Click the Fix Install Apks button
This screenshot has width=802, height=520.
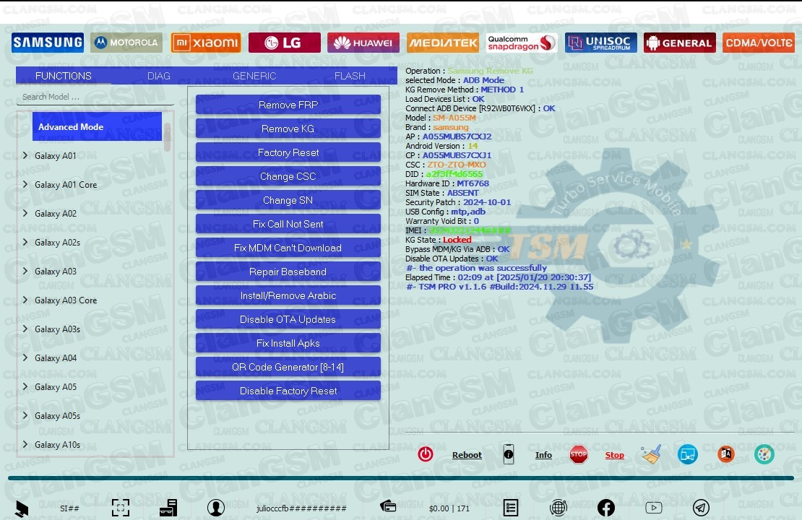tap(288, 343)
